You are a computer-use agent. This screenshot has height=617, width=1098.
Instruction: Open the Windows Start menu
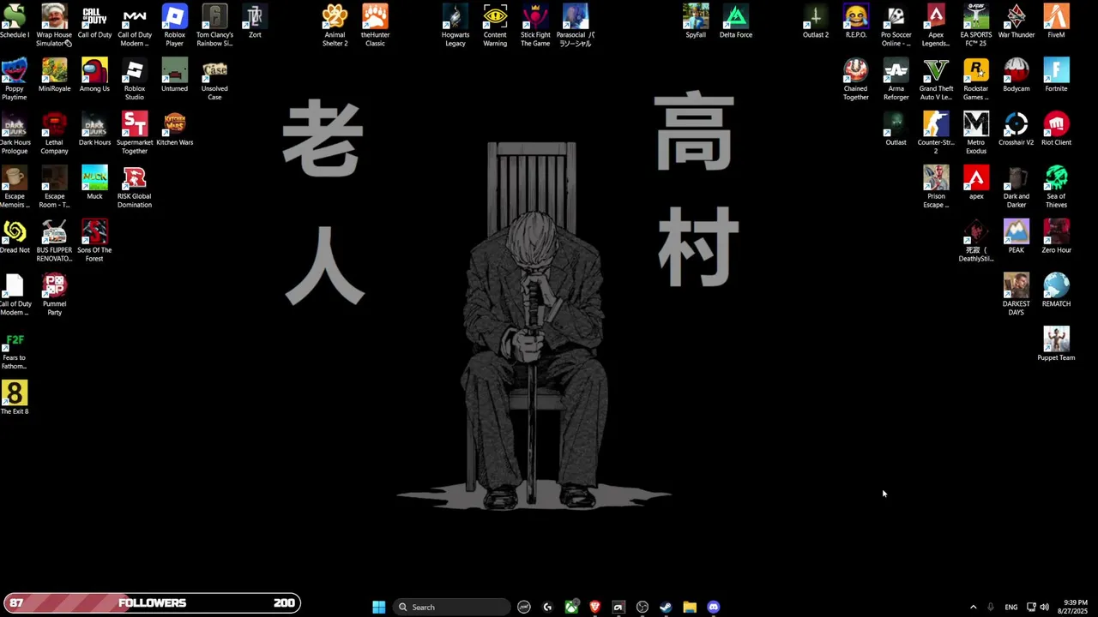click(x=378, y=607)
